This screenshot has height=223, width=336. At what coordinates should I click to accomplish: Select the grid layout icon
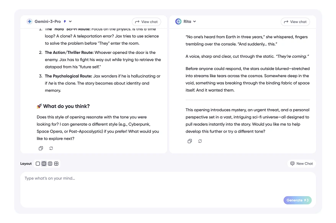point(56,163)
